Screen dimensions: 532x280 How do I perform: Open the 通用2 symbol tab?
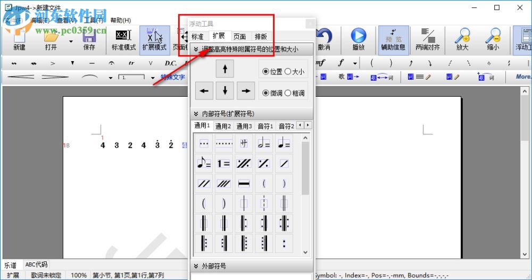point(223,126)
